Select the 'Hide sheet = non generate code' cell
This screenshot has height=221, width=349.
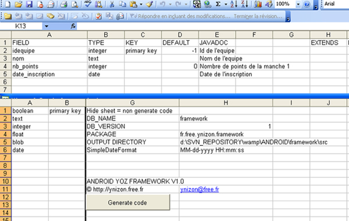click(x=133, y=110)
